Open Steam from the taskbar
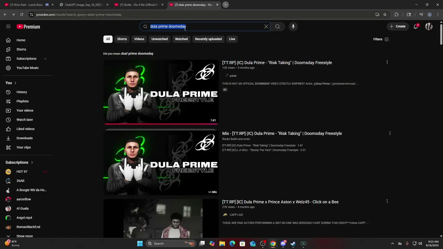The height and width of the screenshot is (249, 443). point(293,243)
